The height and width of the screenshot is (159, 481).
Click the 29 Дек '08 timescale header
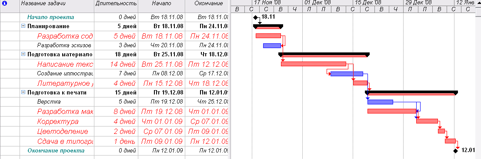click(x=428, y=3)
